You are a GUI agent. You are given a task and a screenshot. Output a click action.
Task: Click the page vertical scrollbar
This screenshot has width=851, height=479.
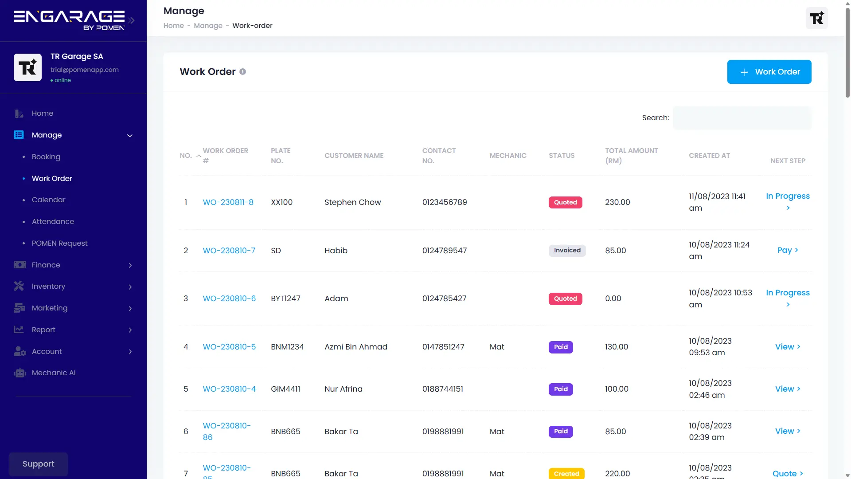click(x=847, y=53)
